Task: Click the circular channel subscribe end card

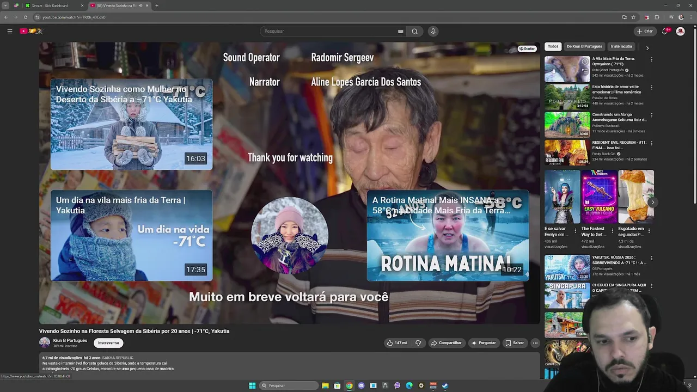Action: coord(290,235)
